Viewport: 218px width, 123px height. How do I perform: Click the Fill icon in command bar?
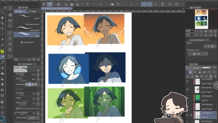[x=112, y=4]
